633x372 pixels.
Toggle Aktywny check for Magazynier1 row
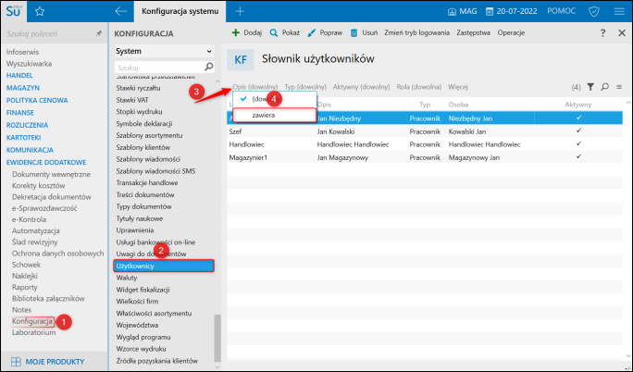(579, 156)
